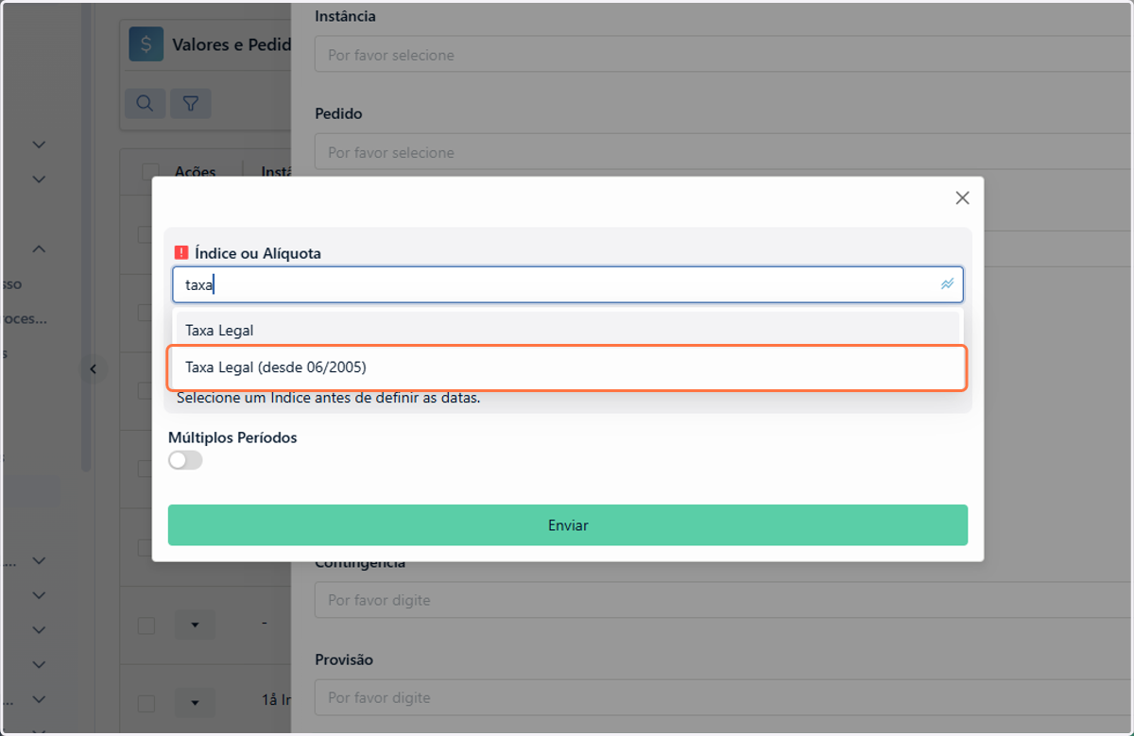The width and height of the screenshot is (1134, 736).
Task: Check the row checkbox for the '-' row
Action: tap(146, 625)
